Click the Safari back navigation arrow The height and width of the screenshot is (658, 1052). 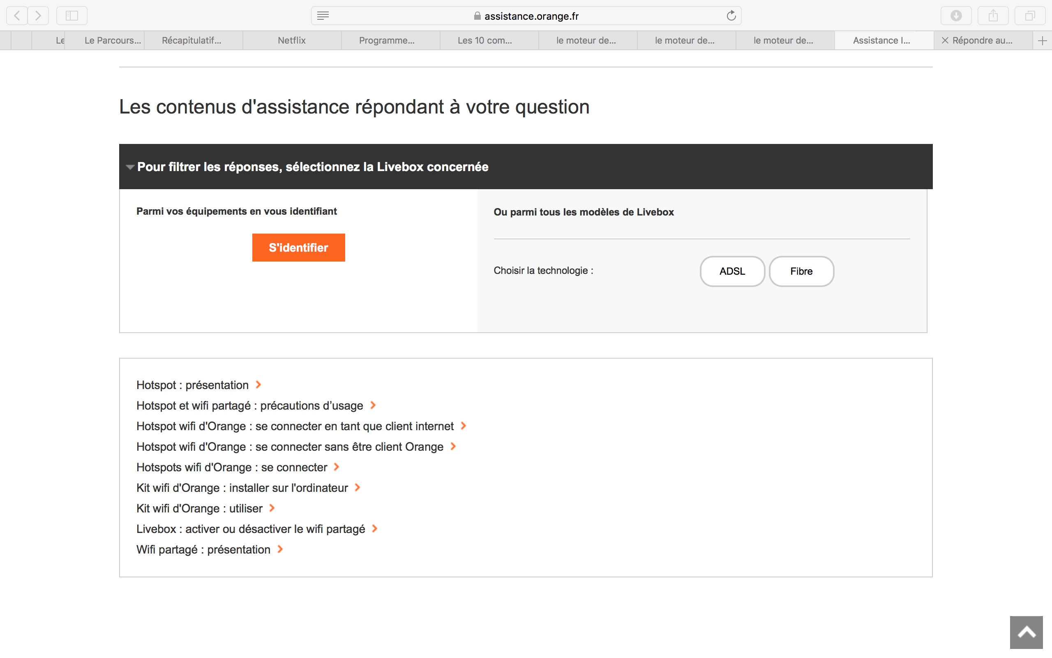pos(17,16)
